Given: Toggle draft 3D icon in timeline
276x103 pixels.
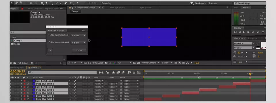Looking at the screenshot, I should pos(108,72).
